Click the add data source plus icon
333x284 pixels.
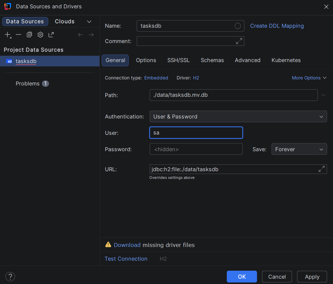tap(8, 35)
